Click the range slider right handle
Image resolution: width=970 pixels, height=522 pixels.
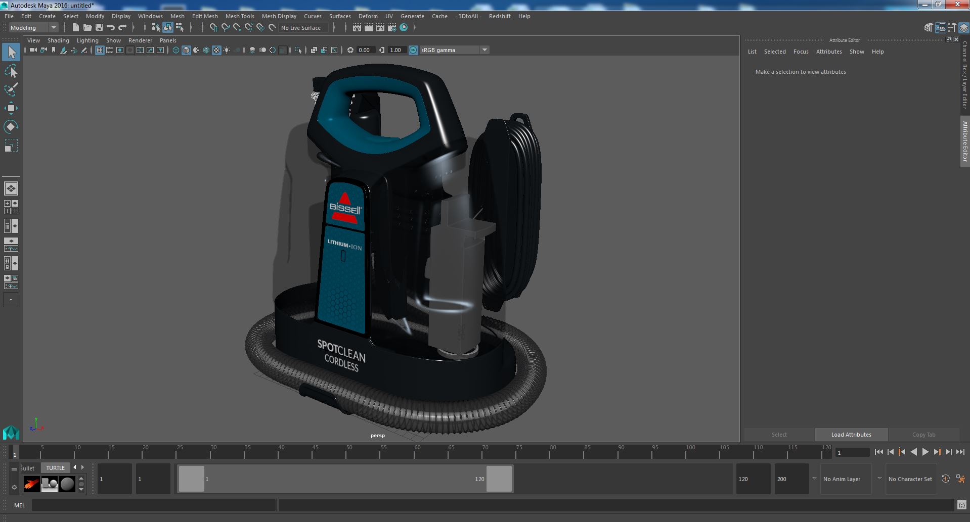tap(499, 479)
